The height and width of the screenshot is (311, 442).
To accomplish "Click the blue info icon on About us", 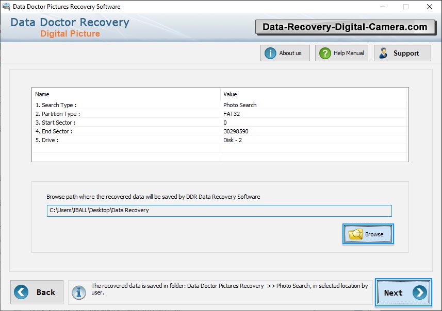I will pos(270,53).
